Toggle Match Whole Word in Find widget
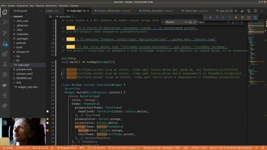The height and width of the screenshot is (150, 267). click(x=190, y=22)
